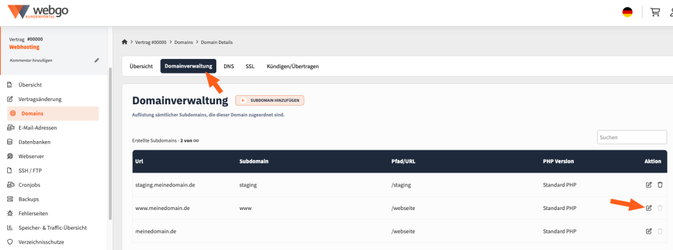Click Vertrag #00000 in the breadcrumb
This screenshot has width=673, height=250.
coord(151,42)
